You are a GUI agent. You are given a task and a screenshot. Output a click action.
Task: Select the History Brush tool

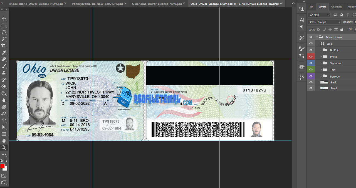[4, 80]
